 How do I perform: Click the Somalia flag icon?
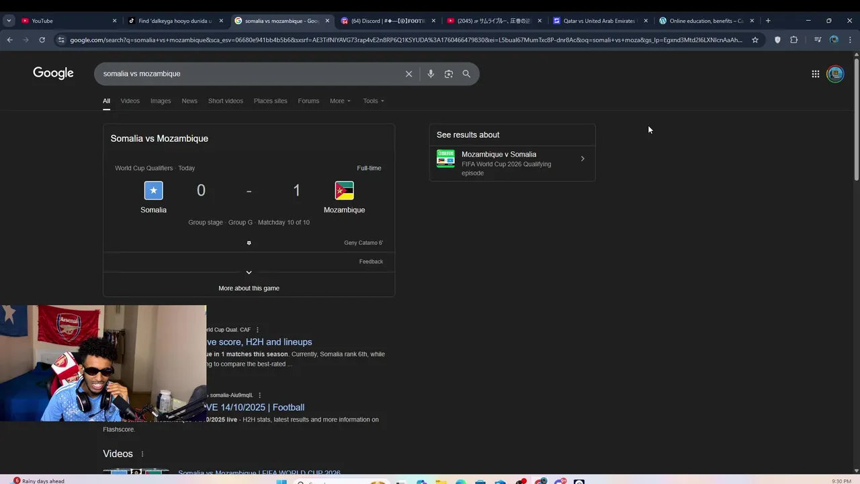coord(153,190)
